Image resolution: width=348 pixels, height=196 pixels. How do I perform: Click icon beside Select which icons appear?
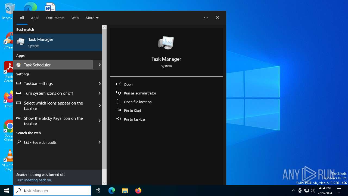(18, 103)
